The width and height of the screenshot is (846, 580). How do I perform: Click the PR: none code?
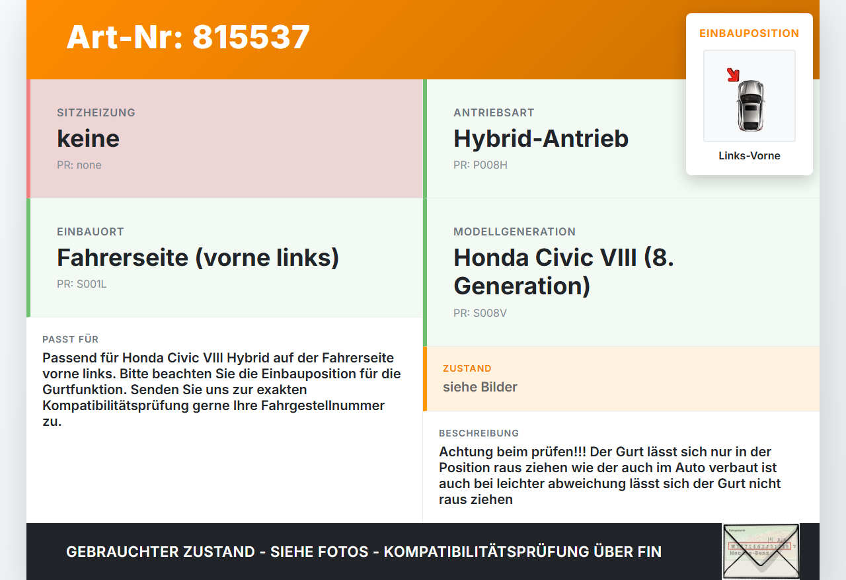click(x=79, y=165)
